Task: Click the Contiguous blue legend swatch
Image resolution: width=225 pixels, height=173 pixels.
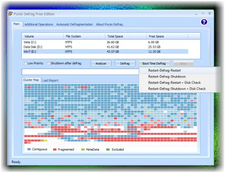Action: 29,149
